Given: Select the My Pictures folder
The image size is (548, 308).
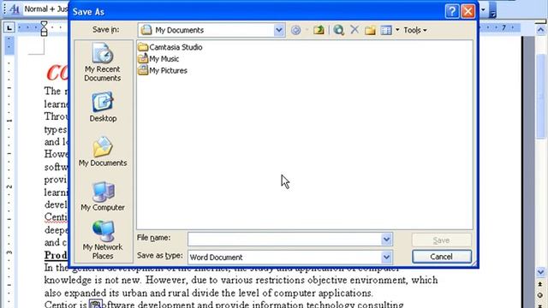Looking at the screenshot, I should 163,70.
